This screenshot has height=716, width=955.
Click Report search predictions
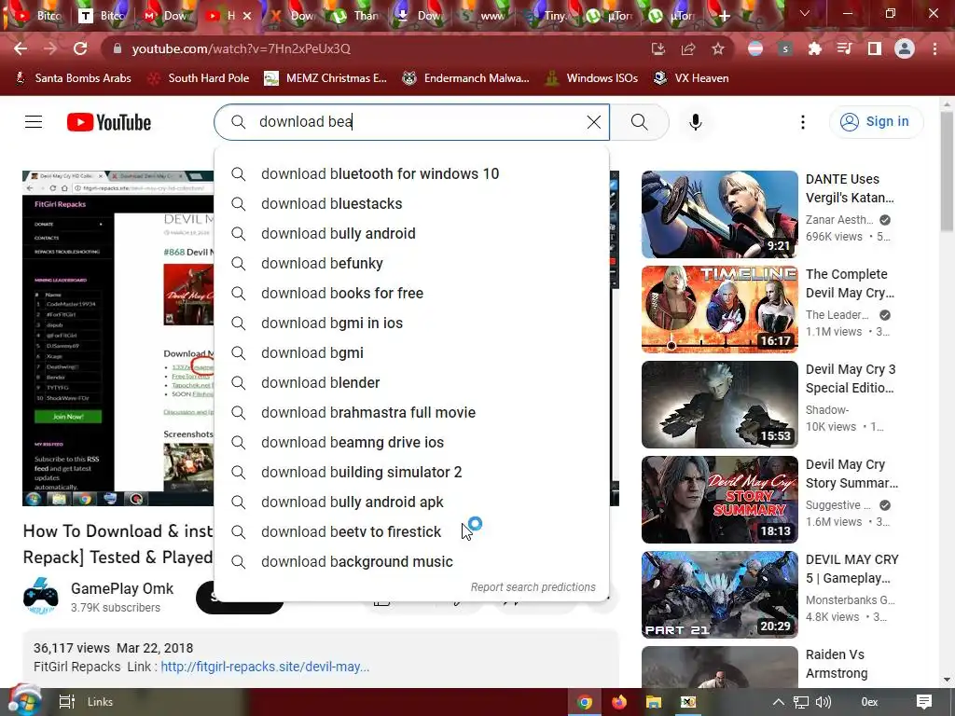tap(533, 587)
